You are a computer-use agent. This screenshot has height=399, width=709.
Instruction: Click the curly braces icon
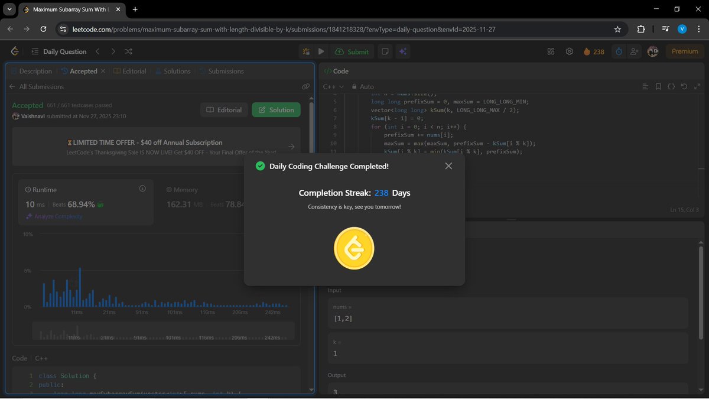671,86
